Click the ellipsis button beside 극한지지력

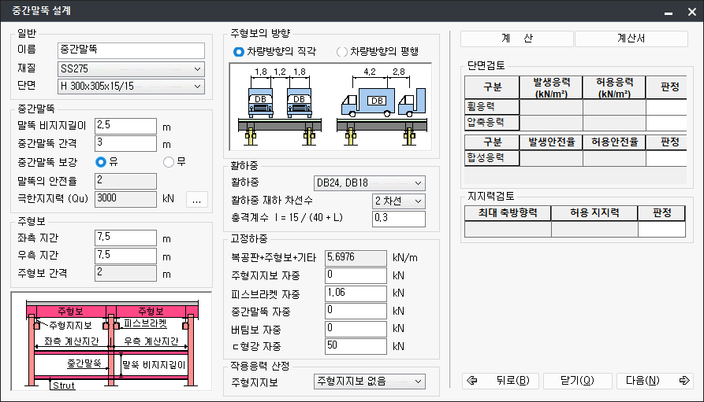(x=197, y=198)
